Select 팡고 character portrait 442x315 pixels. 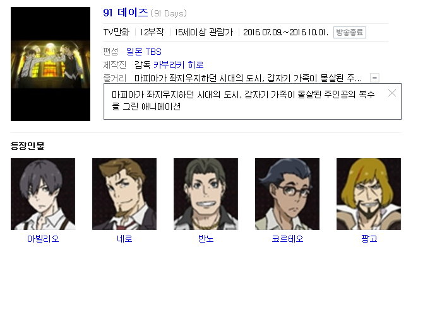pyautogui.click(x=369, y=194)
